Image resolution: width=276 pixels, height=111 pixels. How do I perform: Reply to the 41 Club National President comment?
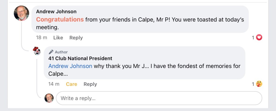tap(90, 84)
